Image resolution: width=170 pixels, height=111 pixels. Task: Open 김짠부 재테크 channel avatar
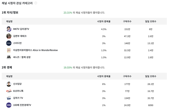click(x=9, y=36)
